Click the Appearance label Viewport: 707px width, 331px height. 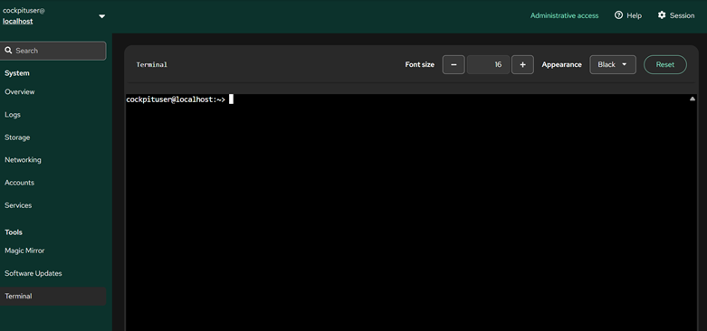[561, 65]
